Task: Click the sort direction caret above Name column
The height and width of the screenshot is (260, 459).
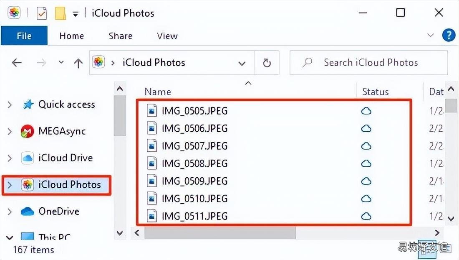Action: pos(248,83)
